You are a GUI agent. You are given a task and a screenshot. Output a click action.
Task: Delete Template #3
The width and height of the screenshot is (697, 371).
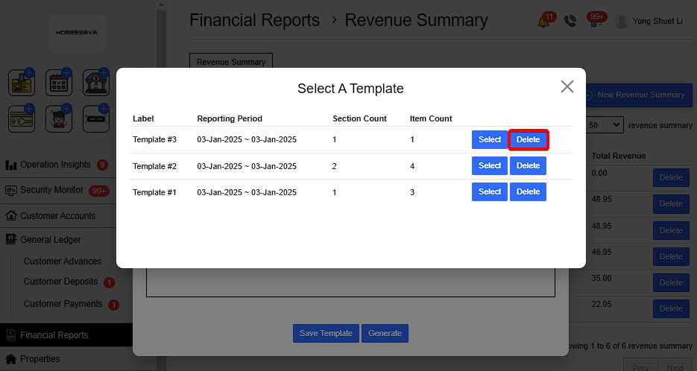pos(528,140)
